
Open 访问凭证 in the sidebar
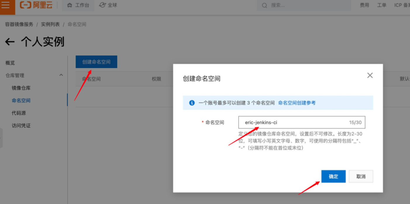pyautogui.click(x=21, y=125)
